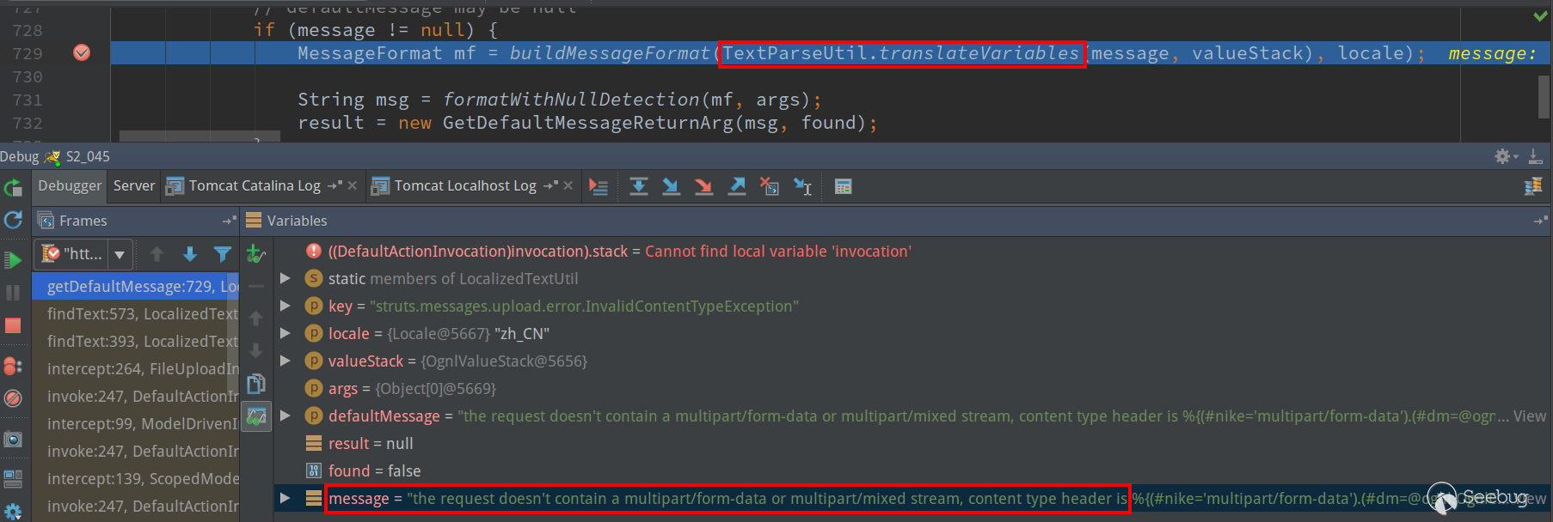Select the result = null row
The image size is (1553, 522).
pos(912,444)
